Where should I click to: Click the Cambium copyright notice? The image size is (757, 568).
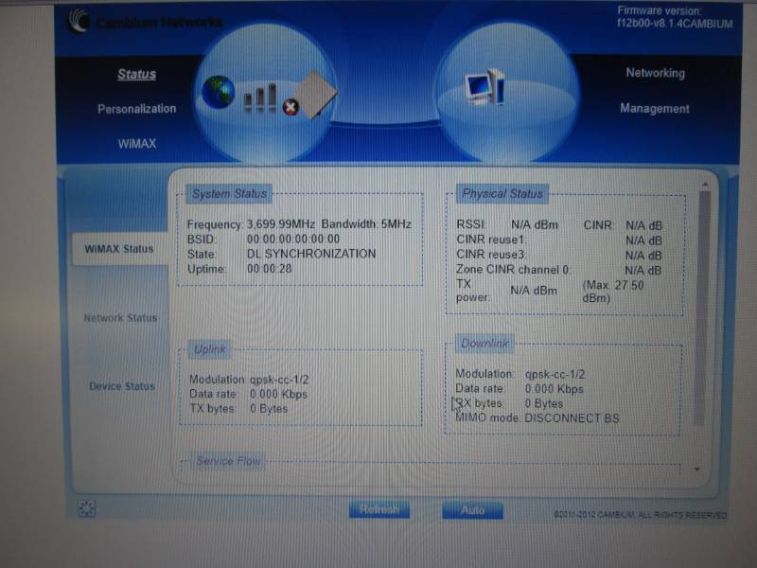tap(640, 515)
